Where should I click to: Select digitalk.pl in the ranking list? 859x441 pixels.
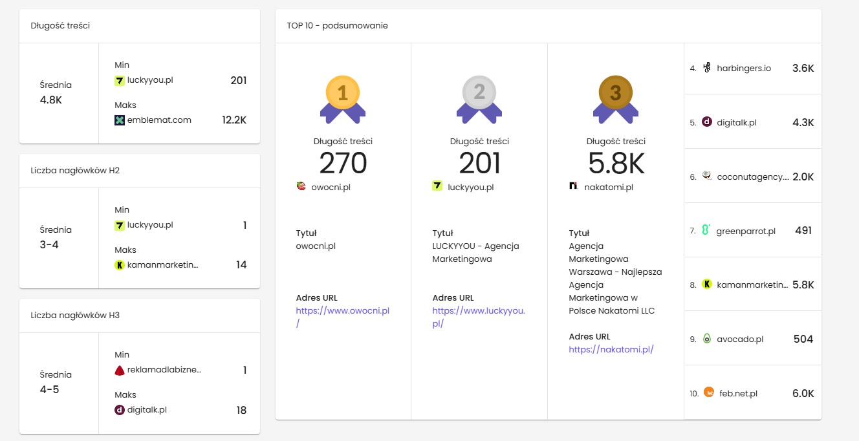point(736,123)
